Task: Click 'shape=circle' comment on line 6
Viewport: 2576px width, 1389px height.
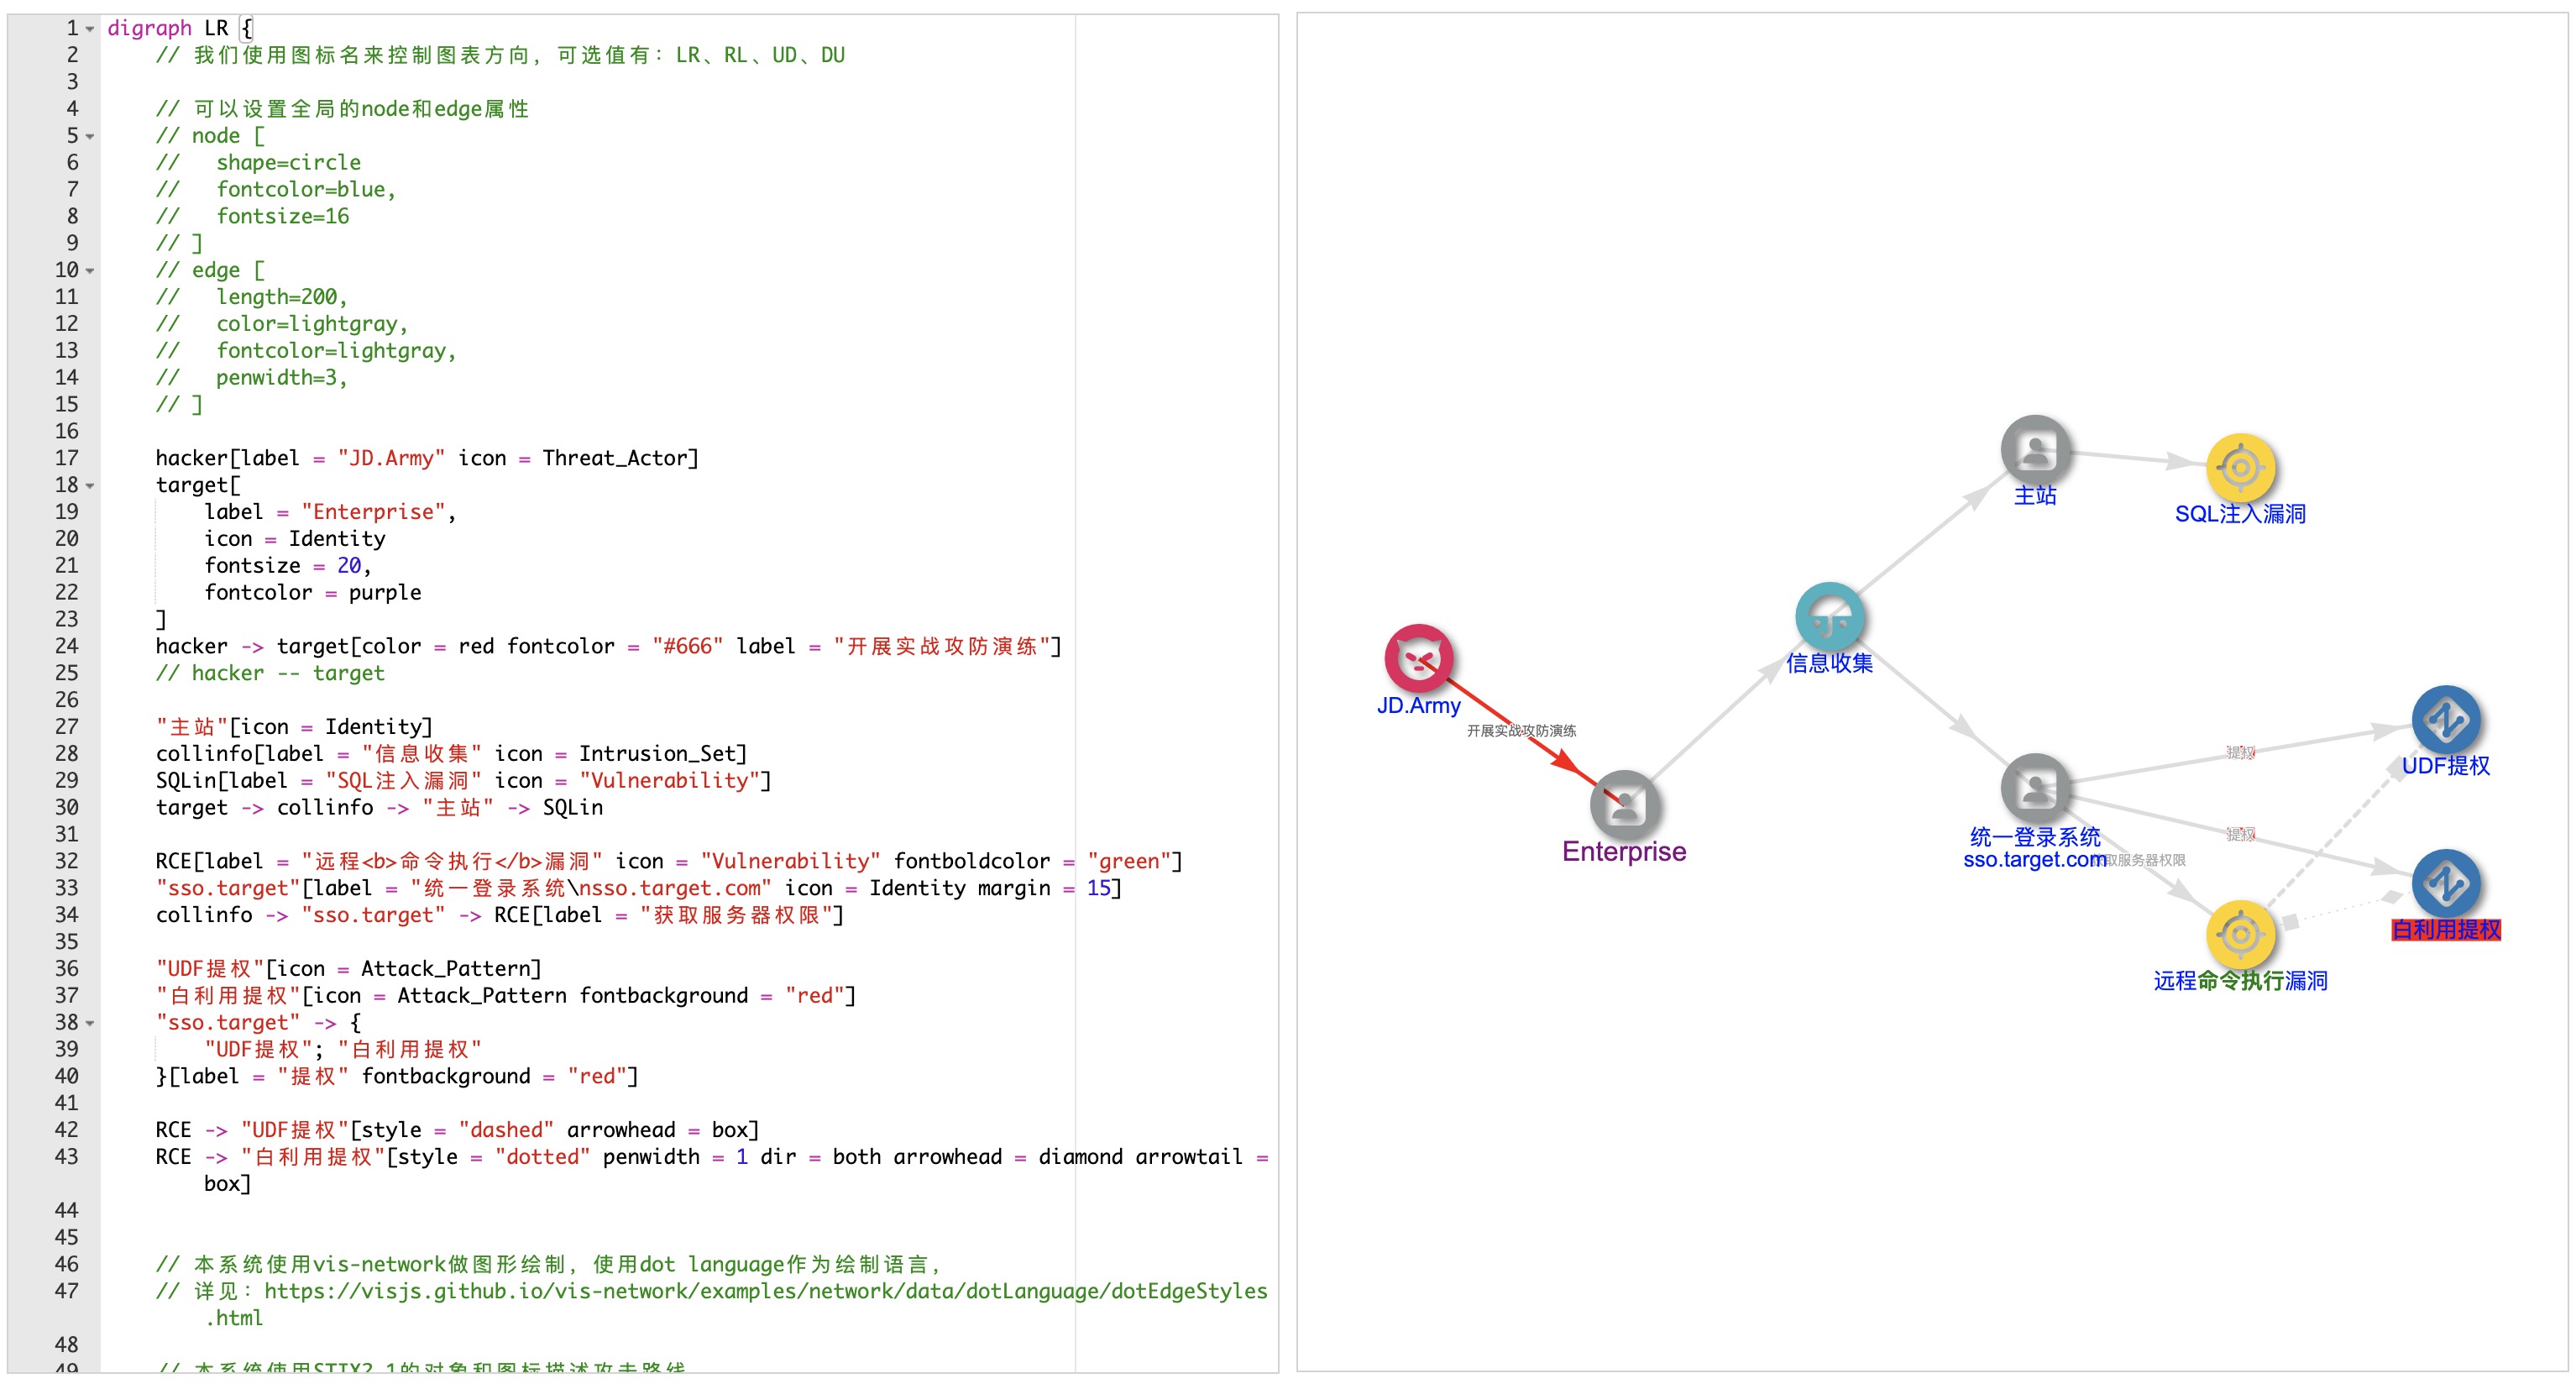Action: [x=288, y=163]
